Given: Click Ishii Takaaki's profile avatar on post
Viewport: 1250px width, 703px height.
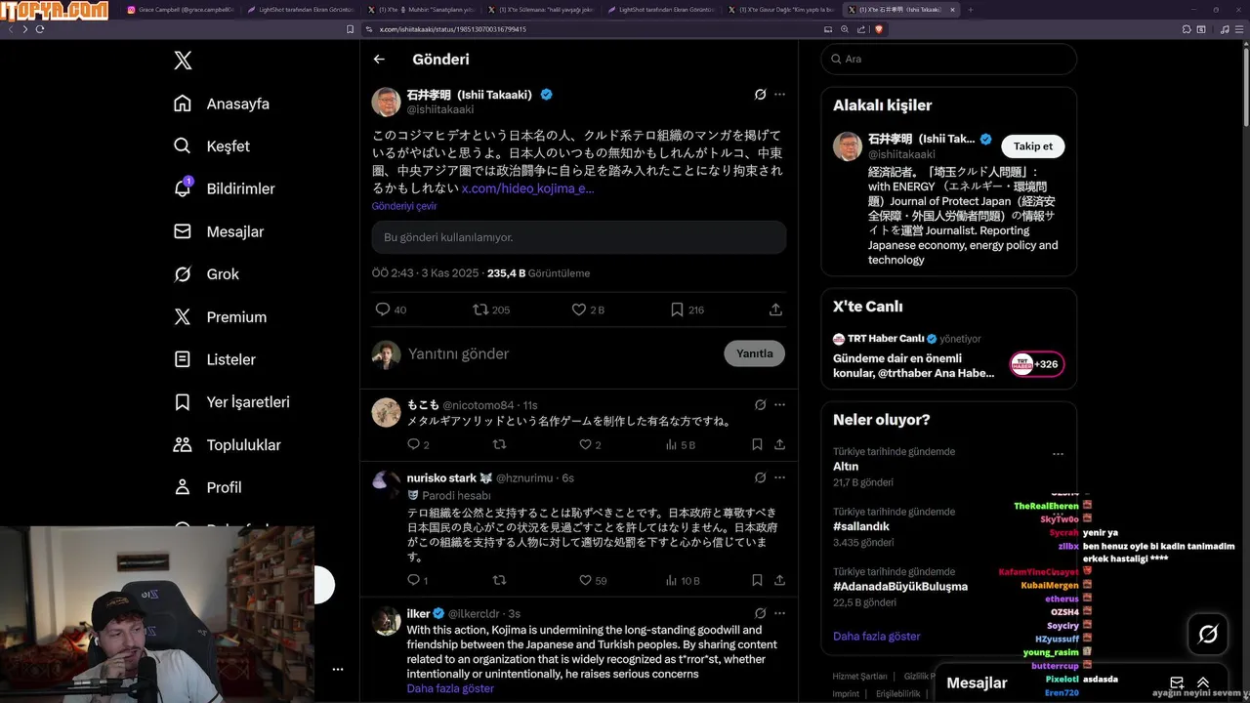Looking at the screenshot, I should tap(386, 102).
